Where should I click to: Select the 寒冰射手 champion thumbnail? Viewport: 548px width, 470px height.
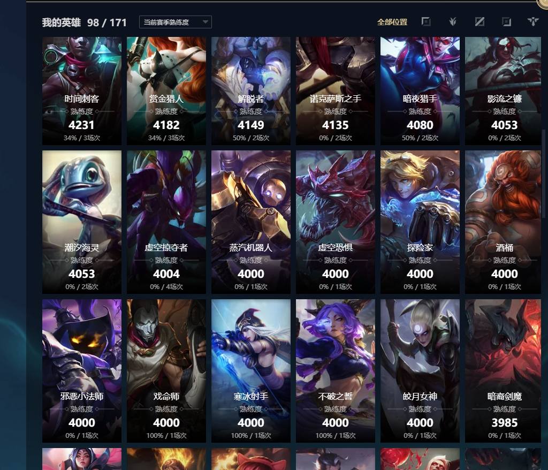click(251, 370)
